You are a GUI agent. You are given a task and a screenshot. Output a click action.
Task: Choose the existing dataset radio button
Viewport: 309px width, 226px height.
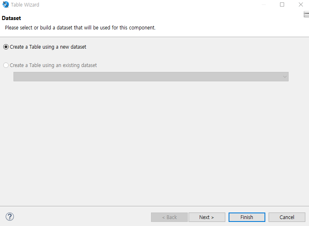click(6, 65)
